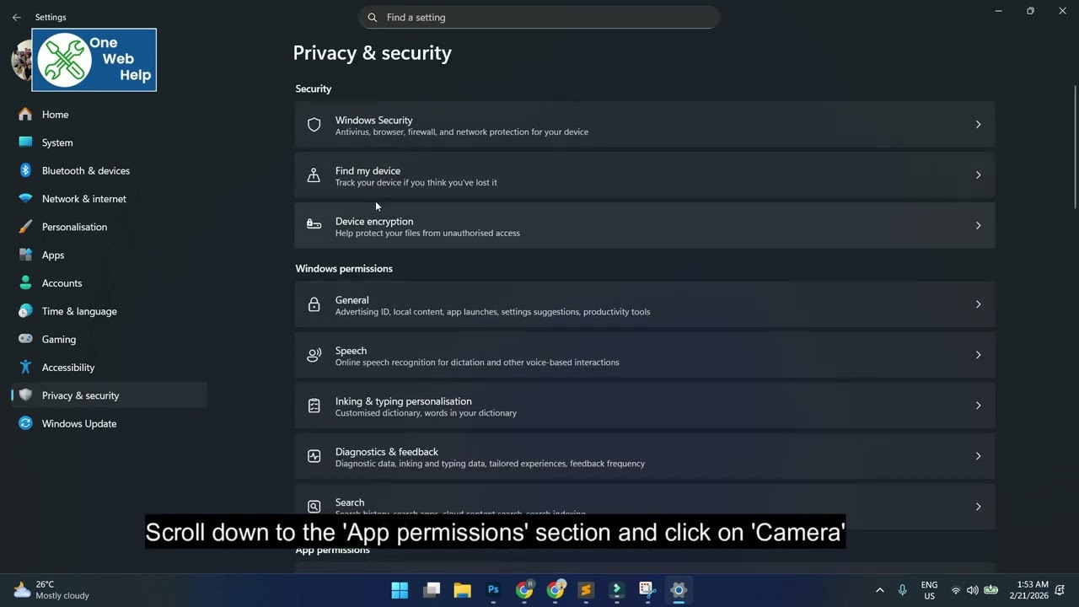Expand Find my device with its chevron

point(978,175)
